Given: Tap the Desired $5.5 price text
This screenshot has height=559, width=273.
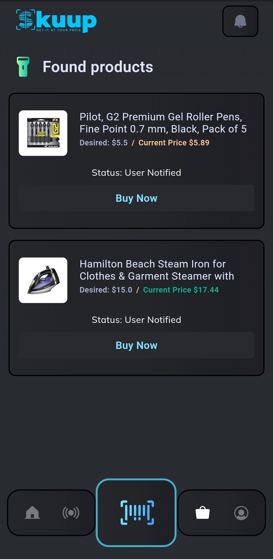Looking at the screenshot, I should point(104,143).
